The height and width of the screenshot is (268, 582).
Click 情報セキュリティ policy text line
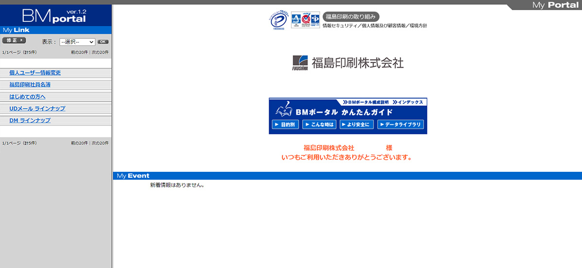(375, 26)
